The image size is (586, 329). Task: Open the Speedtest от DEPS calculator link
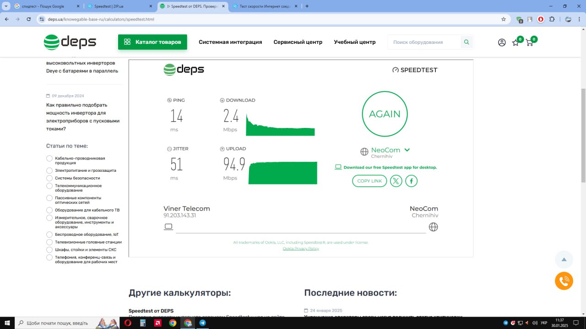click(x=151, y=311)
